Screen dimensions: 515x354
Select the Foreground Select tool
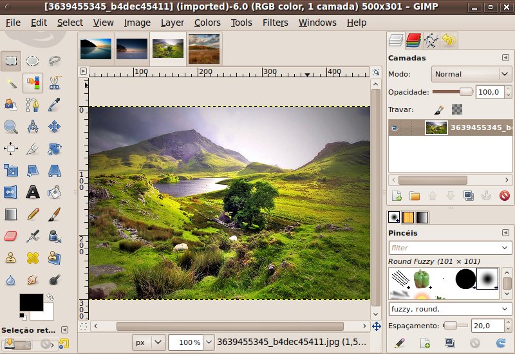coord(11,105)
